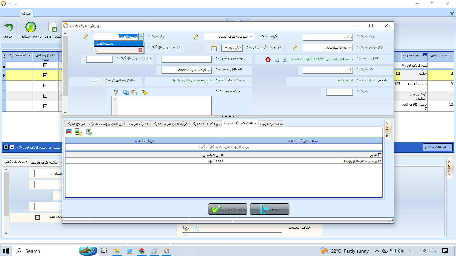Click pencil edit icon next to نوع مرجع مدرک
This screenshot has width=456, height=256.
[295, 48]
